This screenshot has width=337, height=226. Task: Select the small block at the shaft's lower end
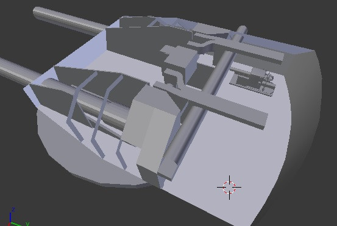pos(167,169)
